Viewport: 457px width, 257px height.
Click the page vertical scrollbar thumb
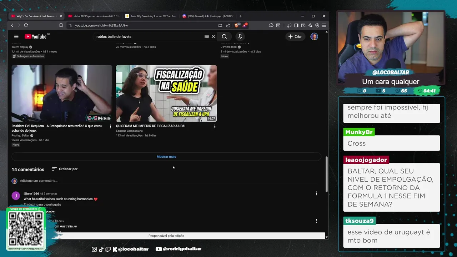(326, 174)
